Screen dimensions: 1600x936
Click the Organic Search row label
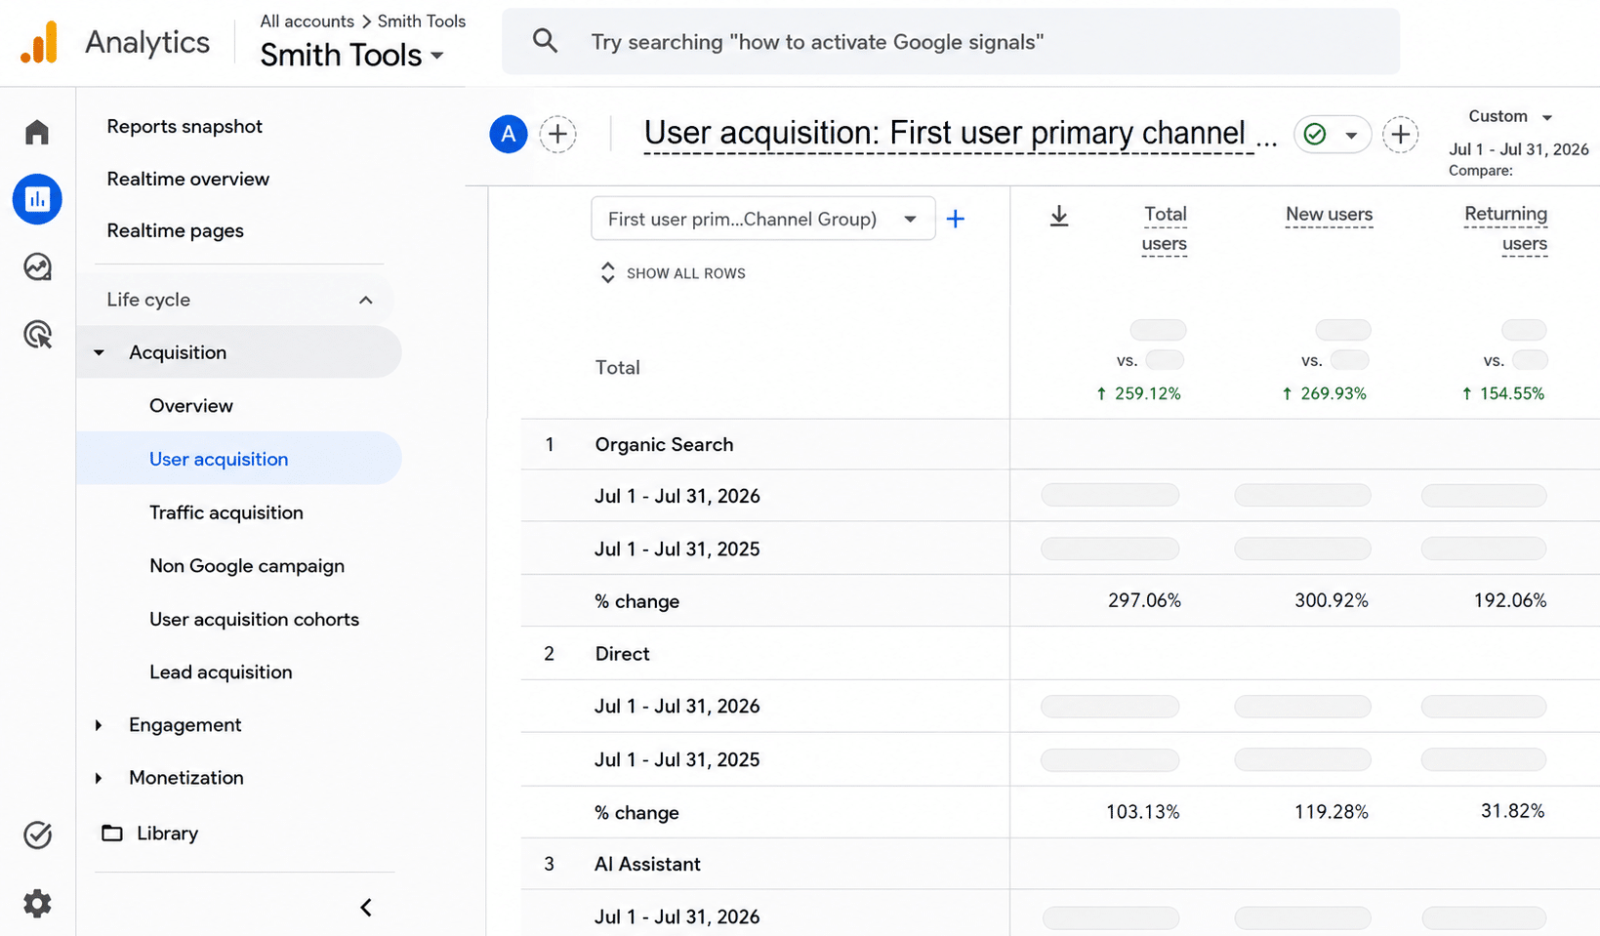(x=664, y=445)
